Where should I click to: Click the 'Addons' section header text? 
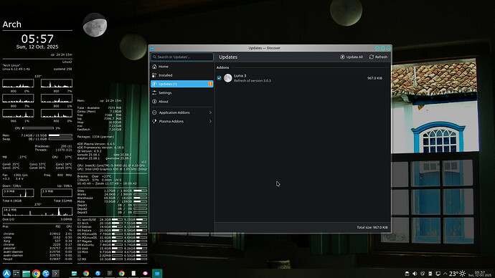(x=222, y=67)
